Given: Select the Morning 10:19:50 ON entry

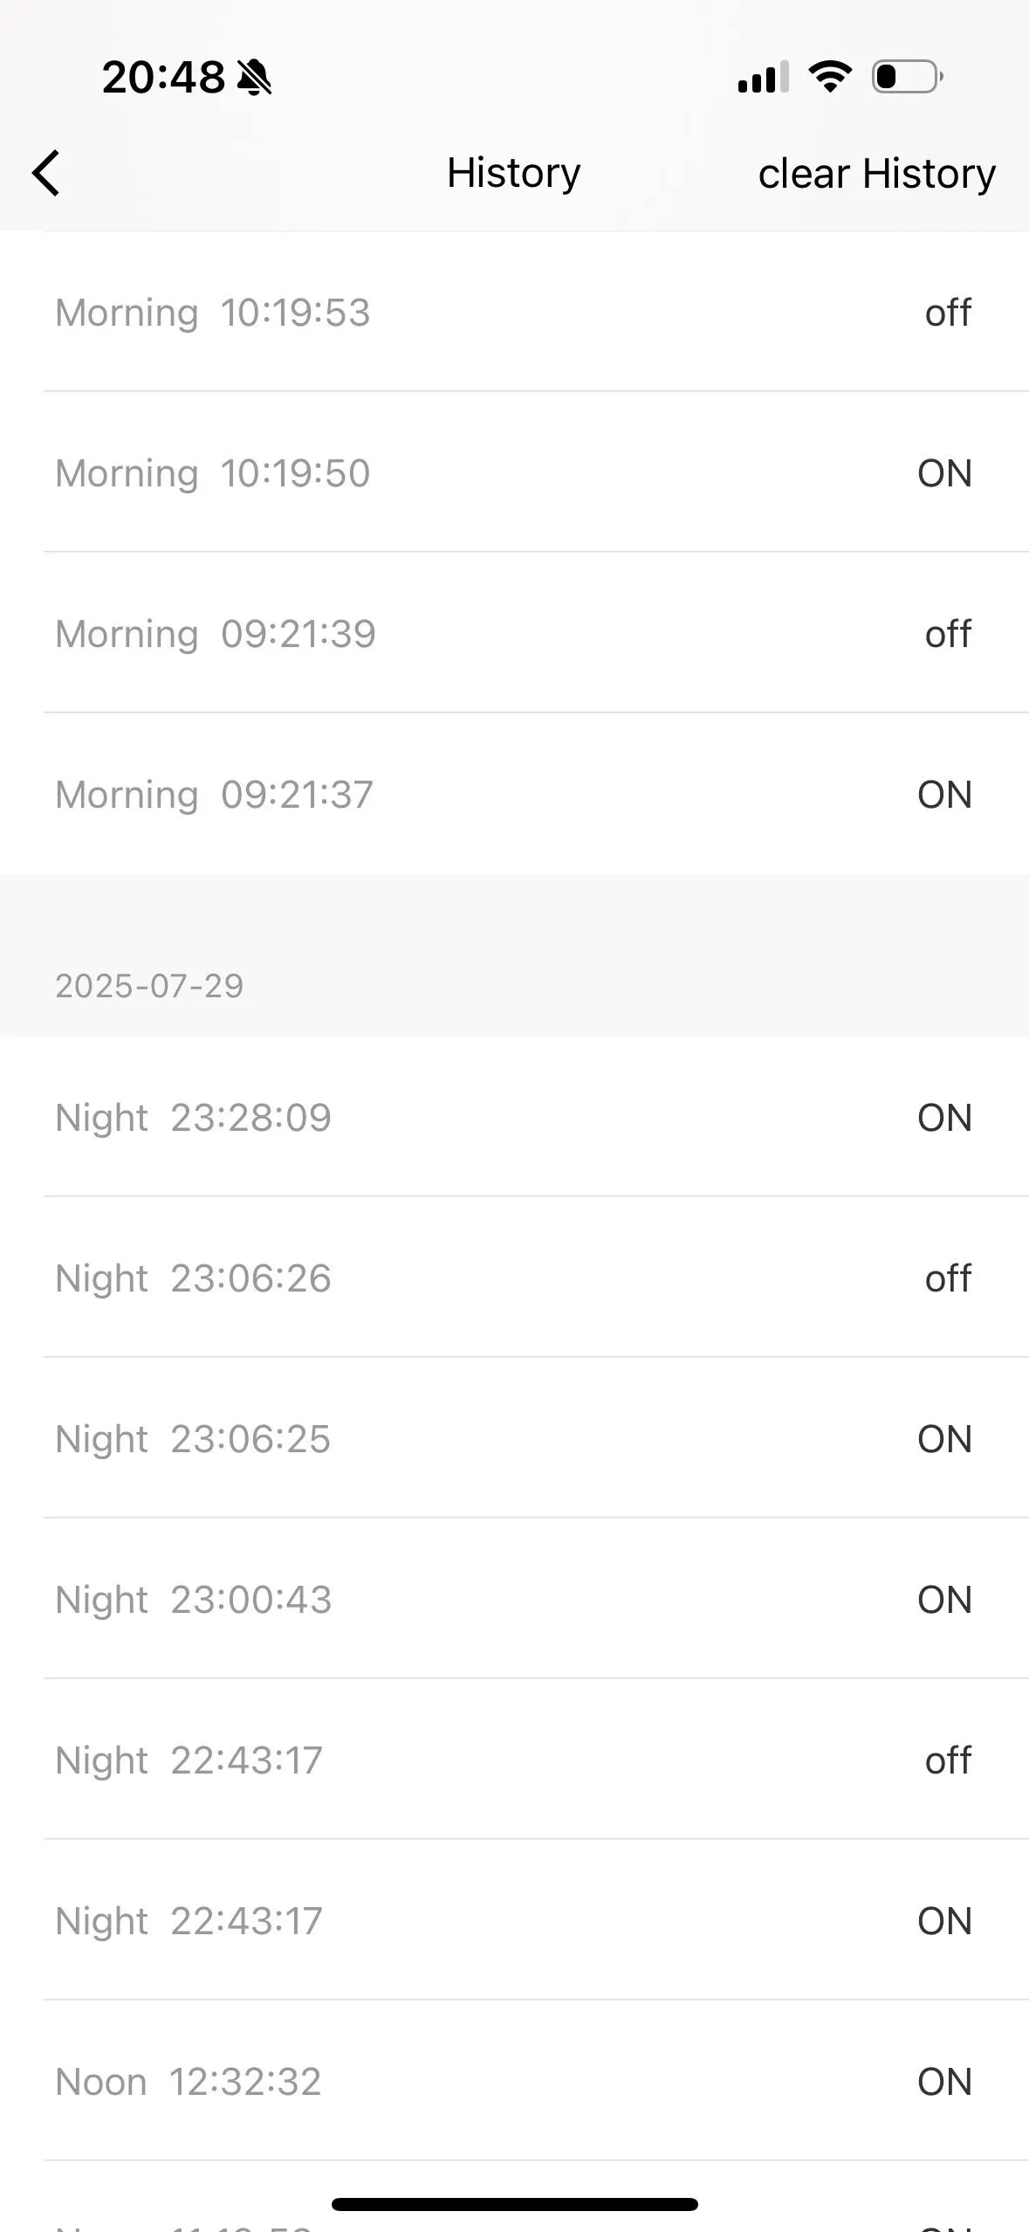Looking at the screenshot, I should (514, 473).
